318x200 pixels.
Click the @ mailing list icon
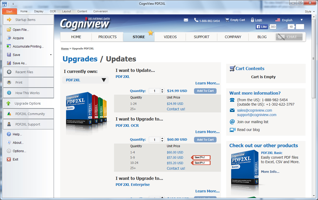click(x=232, y=122)
